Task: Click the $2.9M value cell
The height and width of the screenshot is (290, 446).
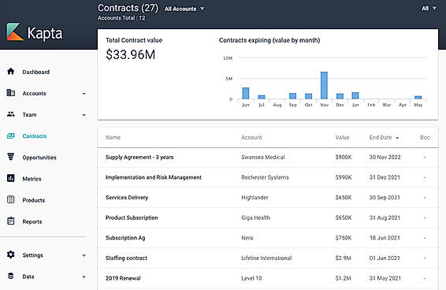Action: 343,258
